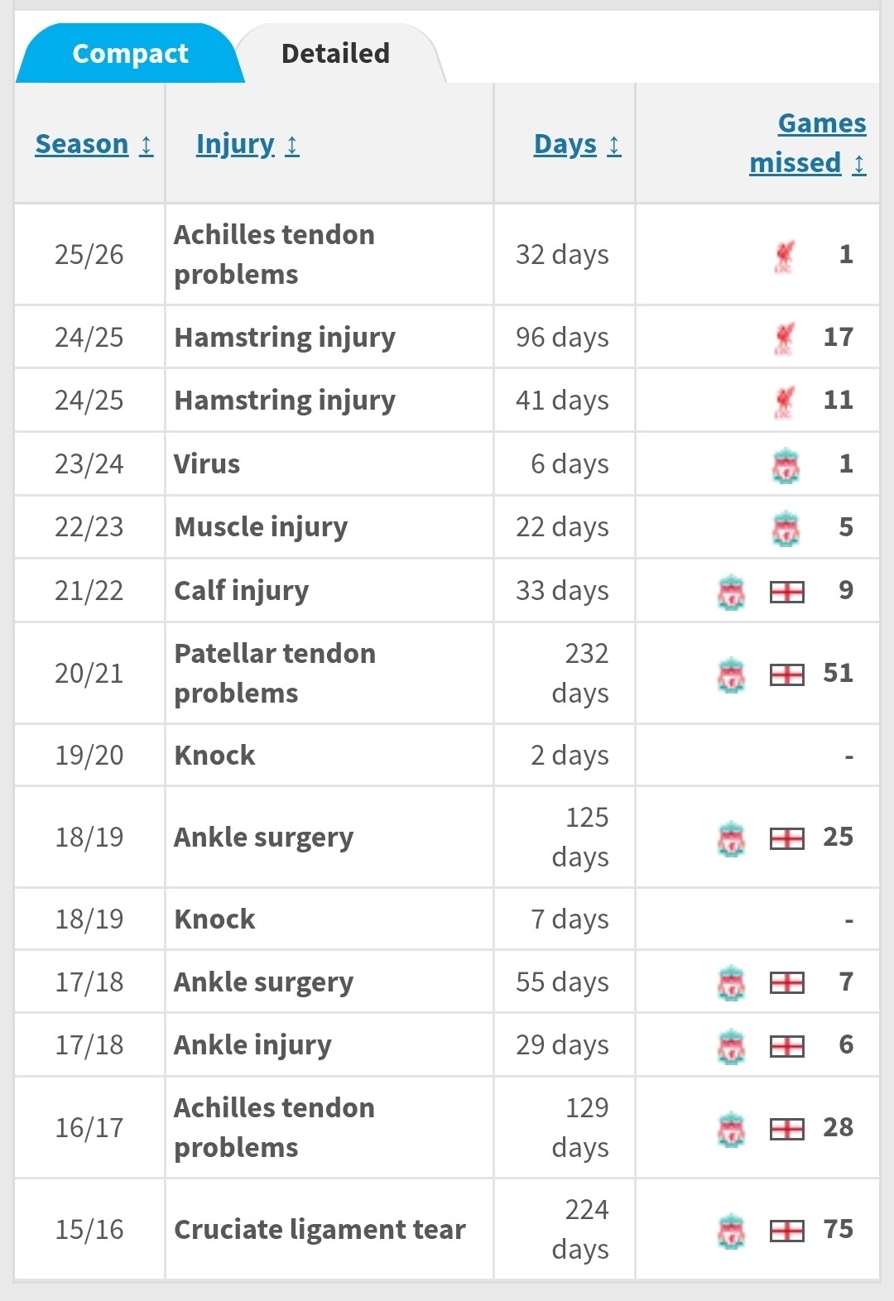
Task: Click Liverpool crest in Muscle injury row
Action: click(786, 528)
